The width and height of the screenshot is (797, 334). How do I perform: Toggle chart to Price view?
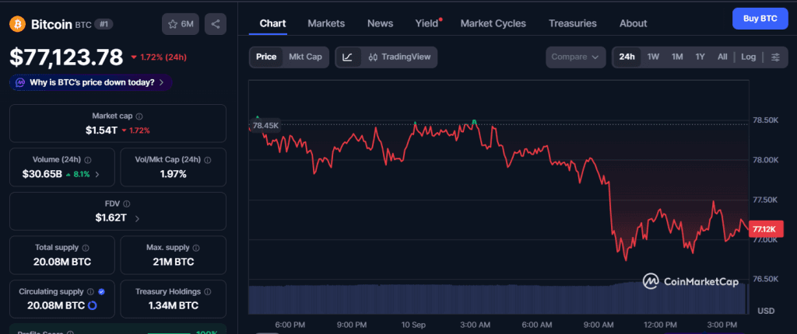(266, 57)
